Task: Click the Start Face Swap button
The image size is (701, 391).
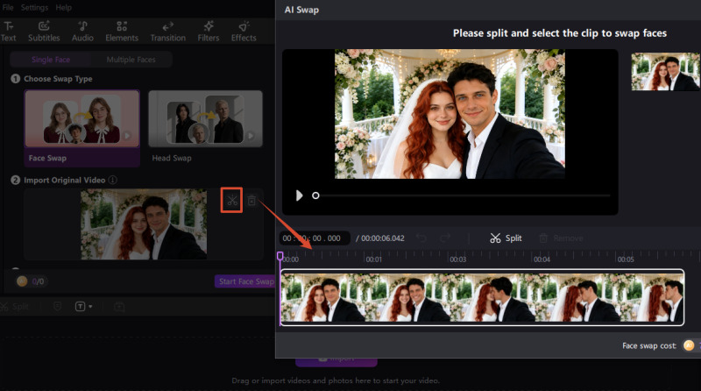Action: [245, 281]
